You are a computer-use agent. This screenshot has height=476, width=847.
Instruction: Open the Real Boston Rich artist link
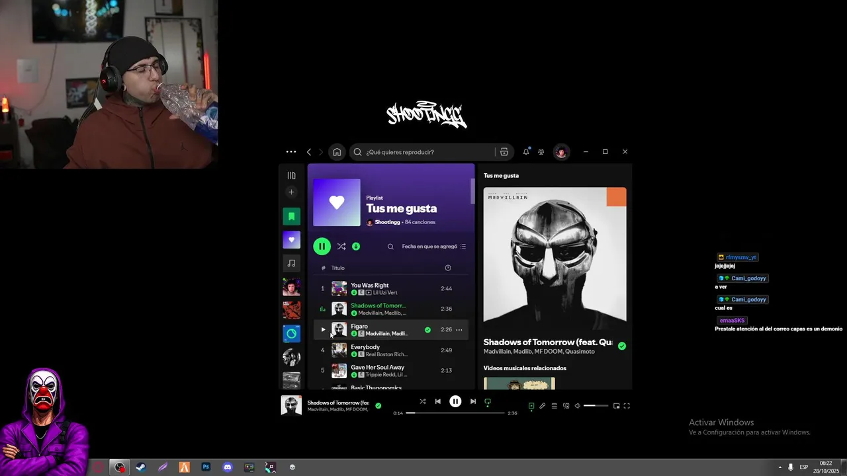coord(386,354)
